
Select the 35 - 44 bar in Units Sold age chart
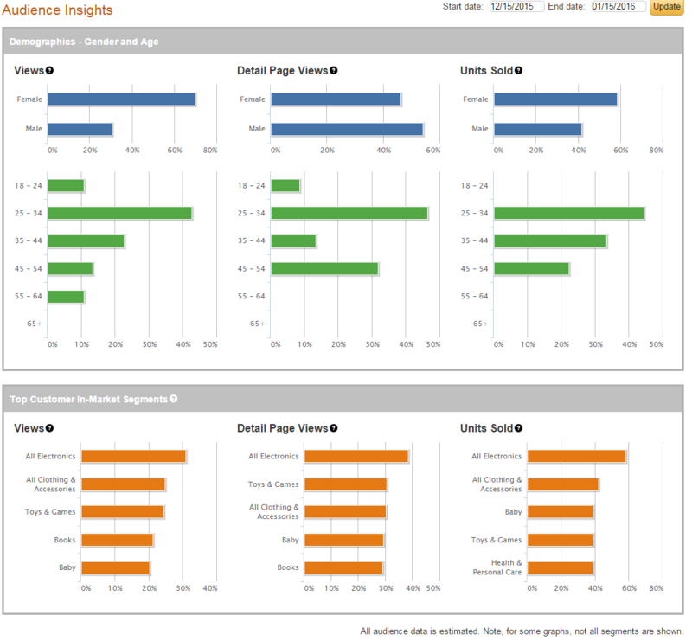550,241
